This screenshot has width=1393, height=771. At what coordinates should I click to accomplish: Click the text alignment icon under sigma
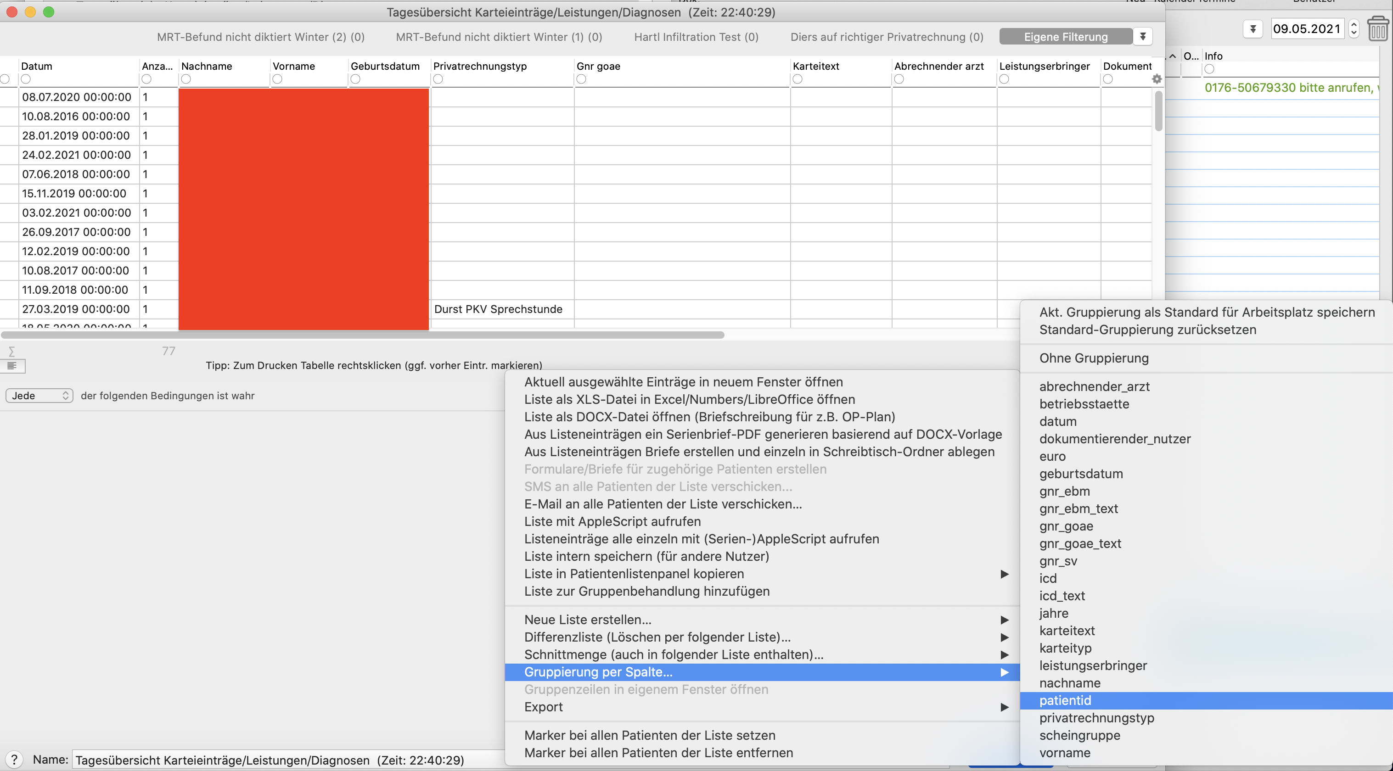(12, 366)
